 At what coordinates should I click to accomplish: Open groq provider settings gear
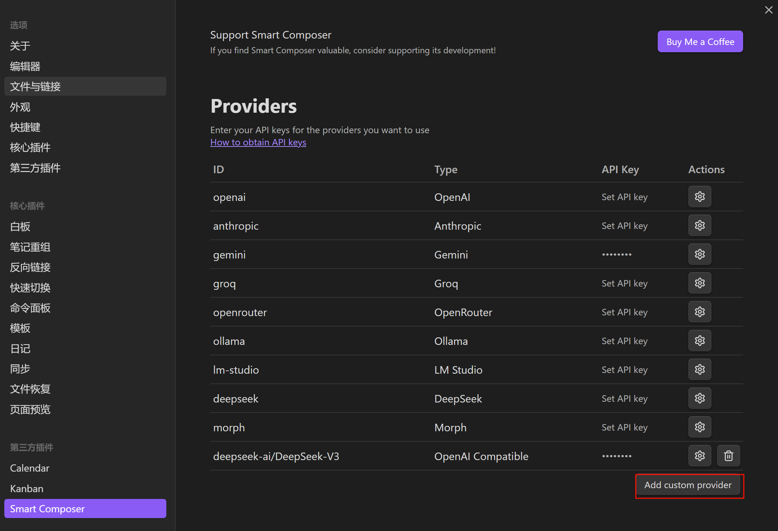pos(700,283)
